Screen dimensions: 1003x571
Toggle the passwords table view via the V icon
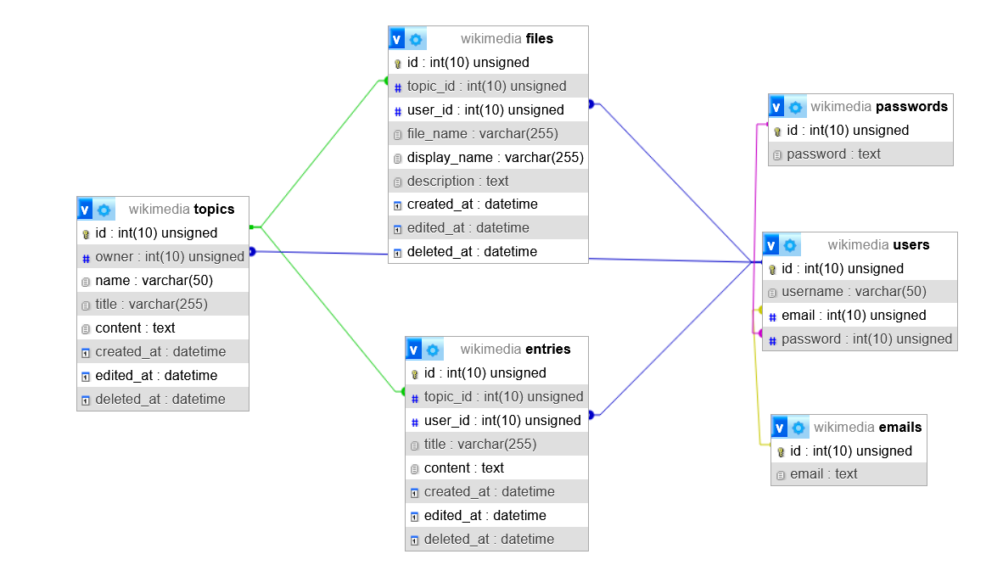(776, 107)
